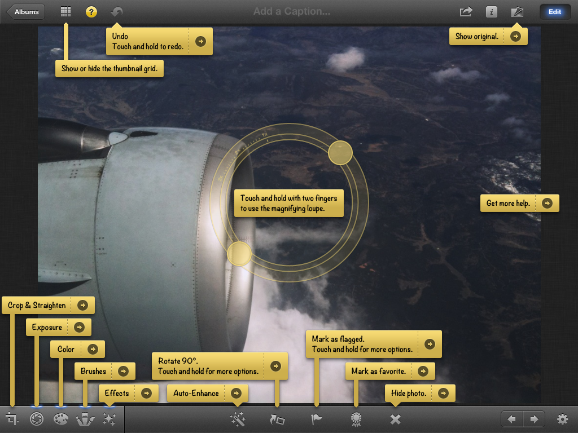
Task: Rotate the photo using the rotate icon
Action: 277,419
